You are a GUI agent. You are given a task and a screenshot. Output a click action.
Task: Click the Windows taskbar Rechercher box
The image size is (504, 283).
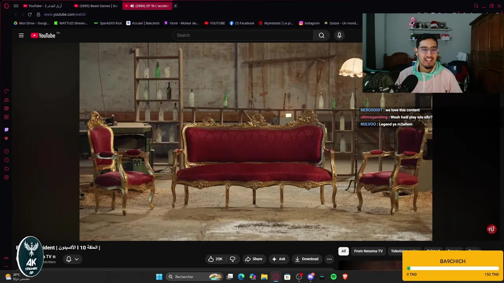pyautogui.click(x=195, y=277)
